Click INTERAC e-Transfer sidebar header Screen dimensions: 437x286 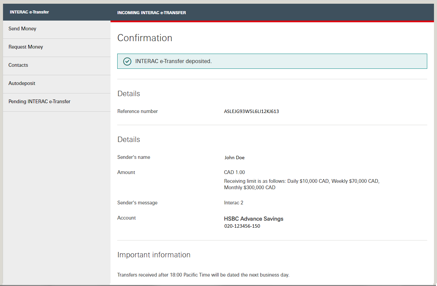(29, 12)
